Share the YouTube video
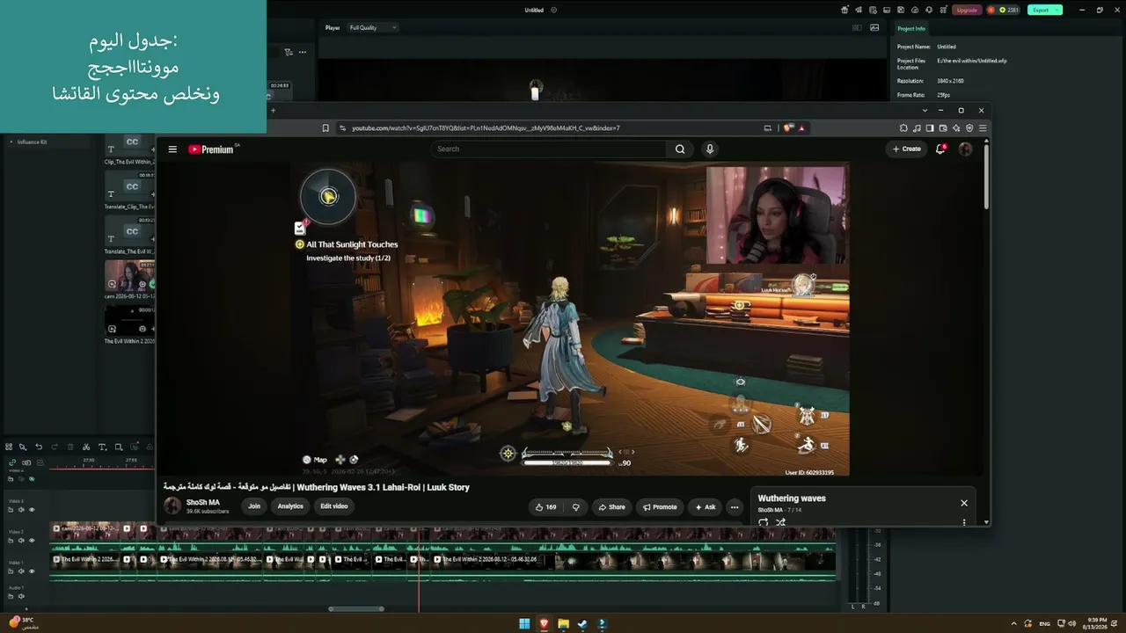Screen dimensions: 1126x633 (611, 506)
